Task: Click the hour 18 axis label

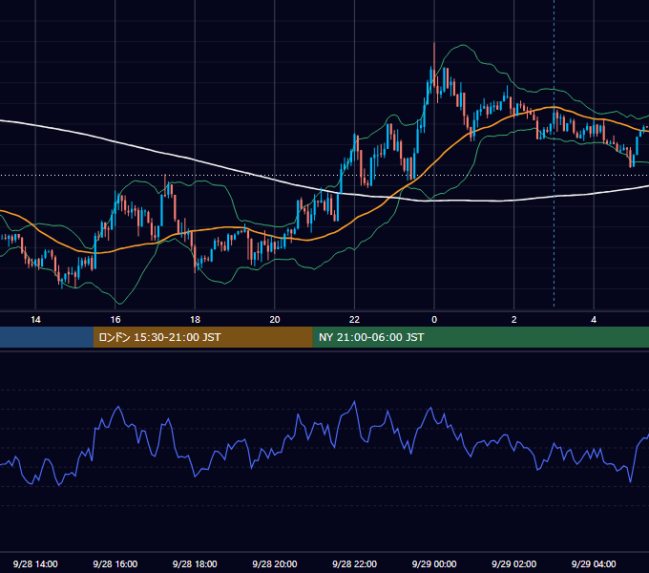Action: click(x=195, y=320)
